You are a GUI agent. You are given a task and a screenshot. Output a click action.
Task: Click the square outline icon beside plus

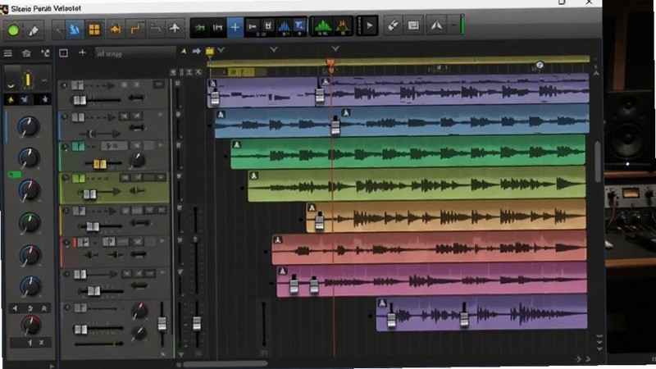(64, 53)
